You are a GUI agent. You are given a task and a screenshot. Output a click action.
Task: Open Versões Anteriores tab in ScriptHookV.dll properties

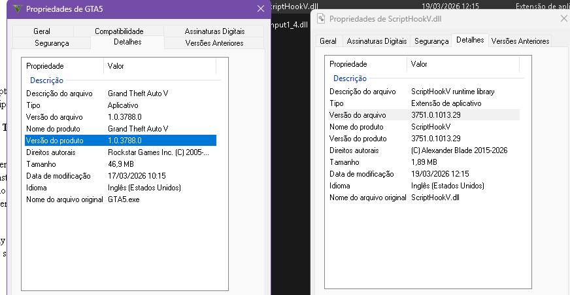(x=520, y=41)
